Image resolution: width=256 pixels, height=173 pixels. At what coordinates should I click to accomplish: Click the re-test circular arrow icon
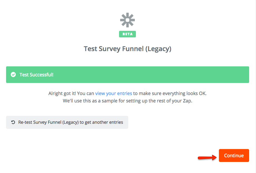click(13, 122)
